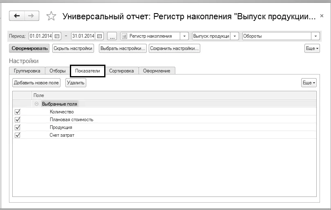Uncheck the Количество field checkbox
The height and width of the screenshot is (210, 331).
(x=18, y=112)
